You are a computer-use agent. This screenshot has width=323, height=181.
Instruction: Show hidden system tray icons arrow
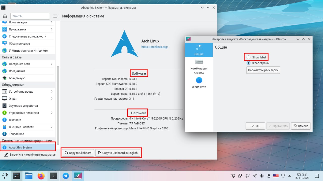(290, 176)
